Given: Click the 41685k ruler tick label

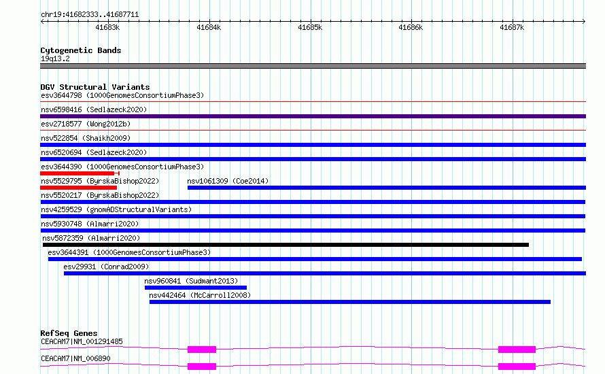Looking at the screenshot, I should (x=310, y=27).
